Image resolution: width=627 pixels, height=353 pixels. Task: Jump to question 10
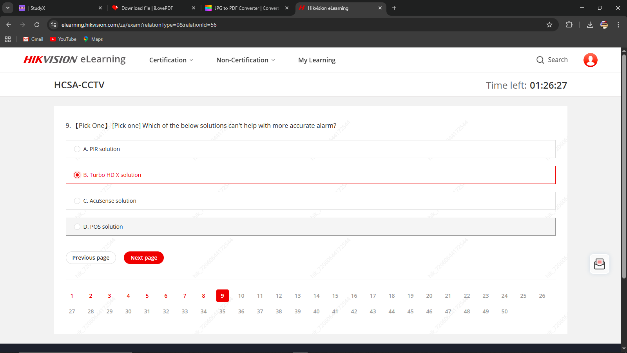(x=241, y=296)
